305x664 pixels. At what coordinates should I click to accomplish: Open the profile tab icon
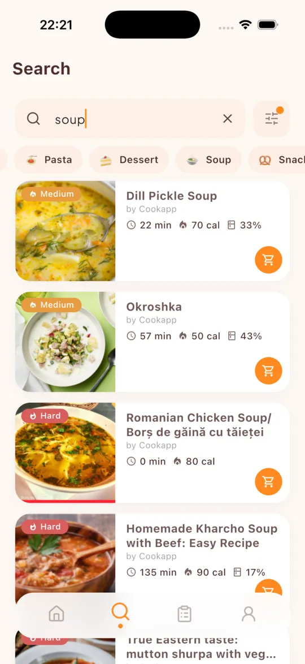(249, 614)
